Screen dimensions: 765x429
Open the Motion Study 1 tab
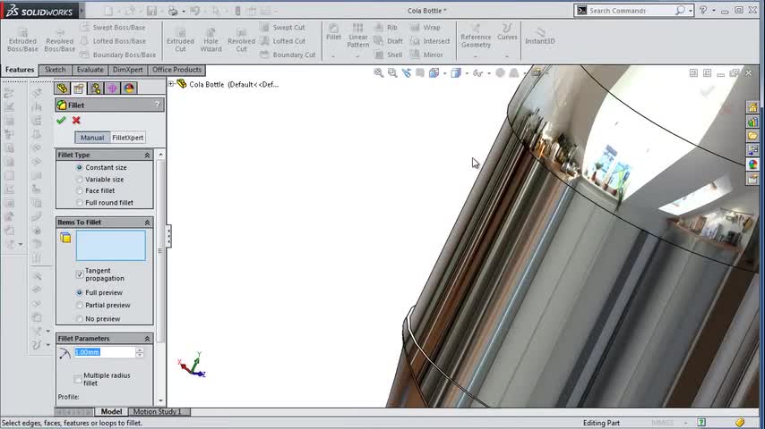click(157, 411)
